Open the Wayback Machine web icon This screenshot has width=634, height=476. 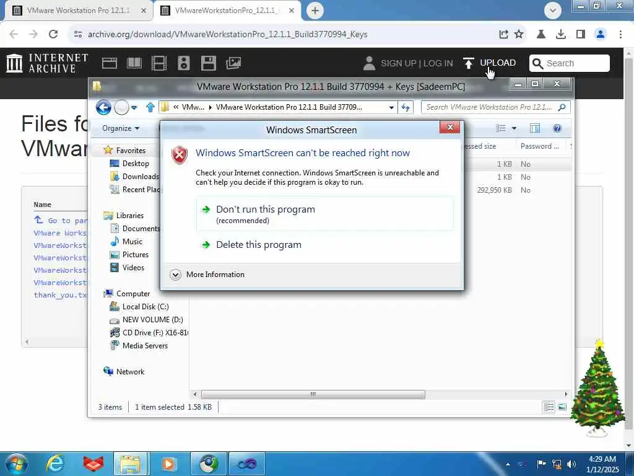coord(110,63)
